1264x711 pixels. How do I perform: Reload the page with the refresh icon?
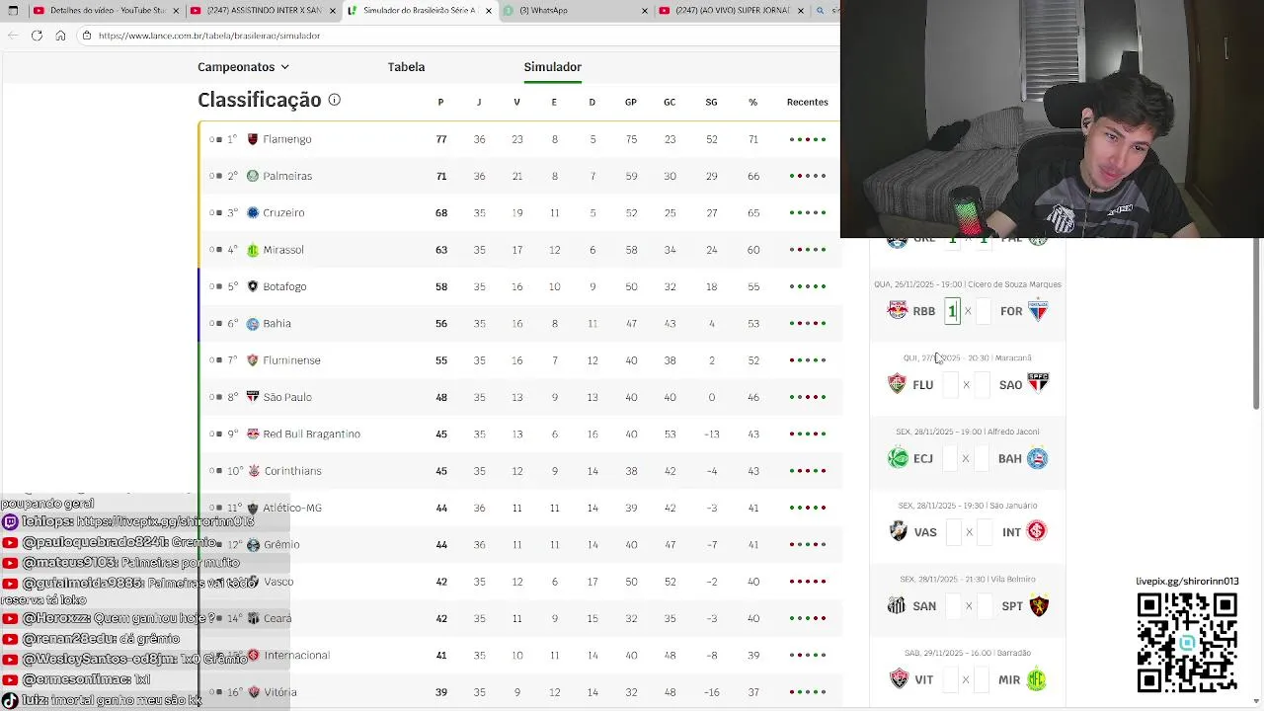tap(37, 36)
